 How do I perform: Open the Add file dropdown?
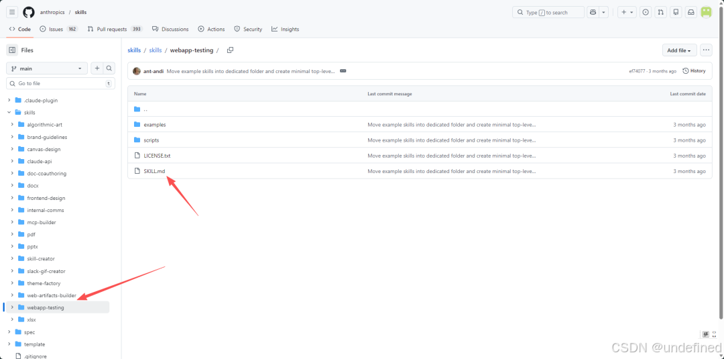tap(679, 50)
